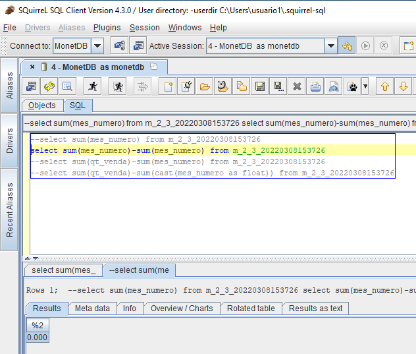Click the SQL history combo box above editor

[219, 123]
